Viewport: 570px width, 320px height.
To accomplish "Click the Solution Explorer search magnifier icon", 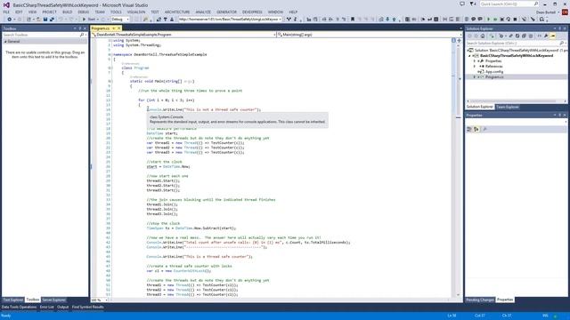I will [x=562, y=44].
